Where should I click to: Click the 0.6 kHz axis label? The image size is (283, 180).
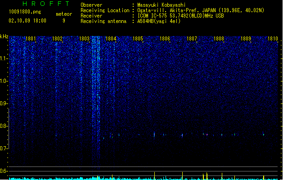point(4,171)
